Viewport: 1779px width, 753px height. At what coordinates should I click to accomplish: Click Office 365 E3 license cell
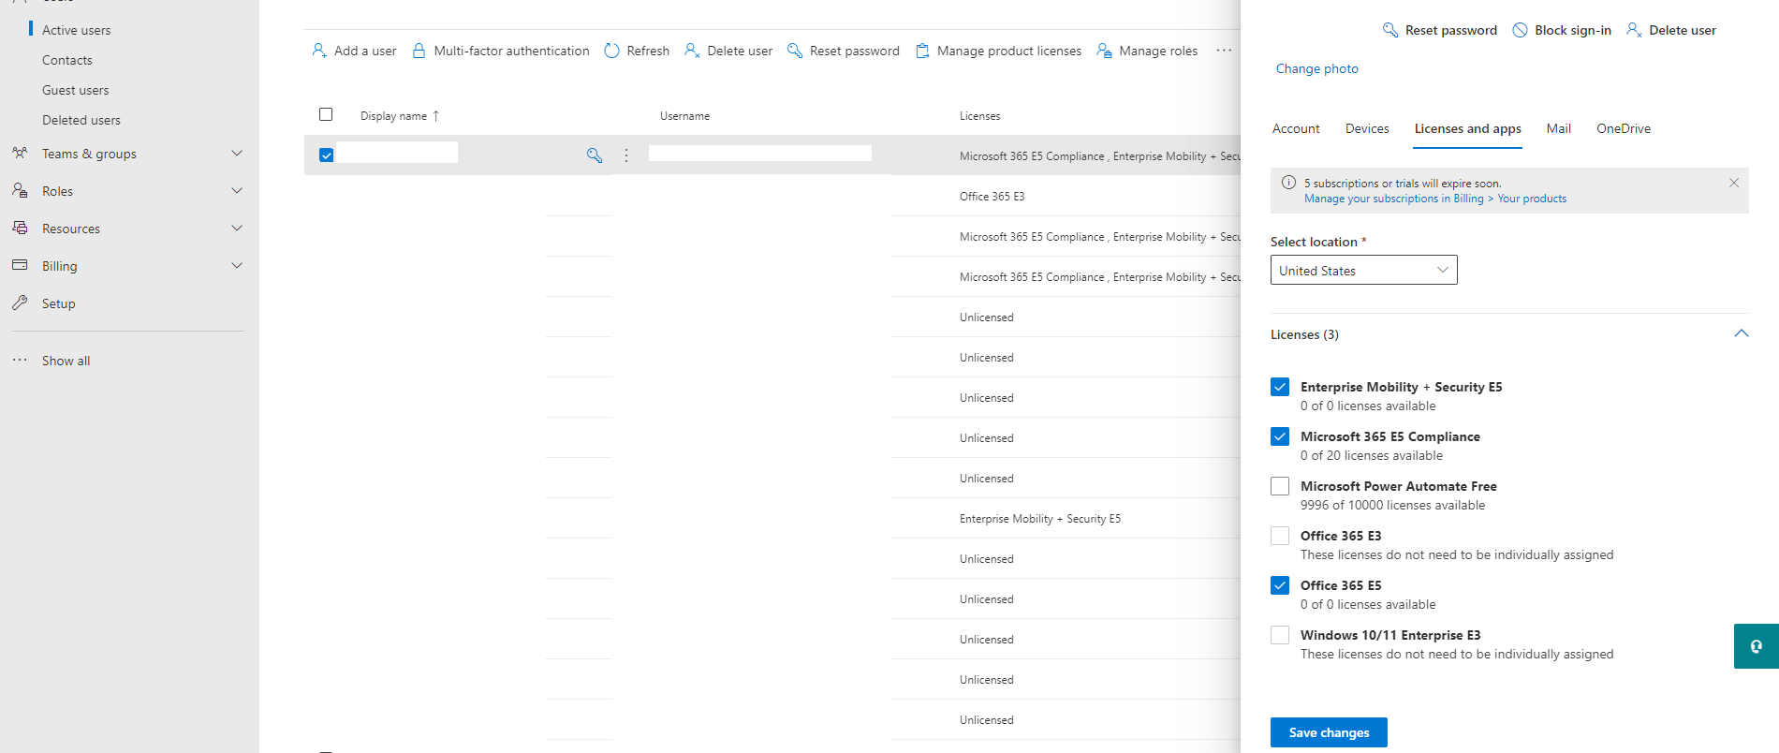click(992, 197)
